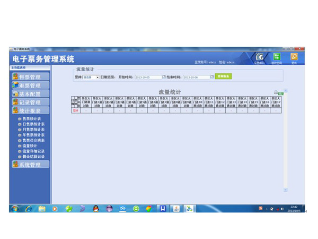The image size is (318, 239).
Task: Click the volume speaker tray icon
Action: [x=282, y=209]
